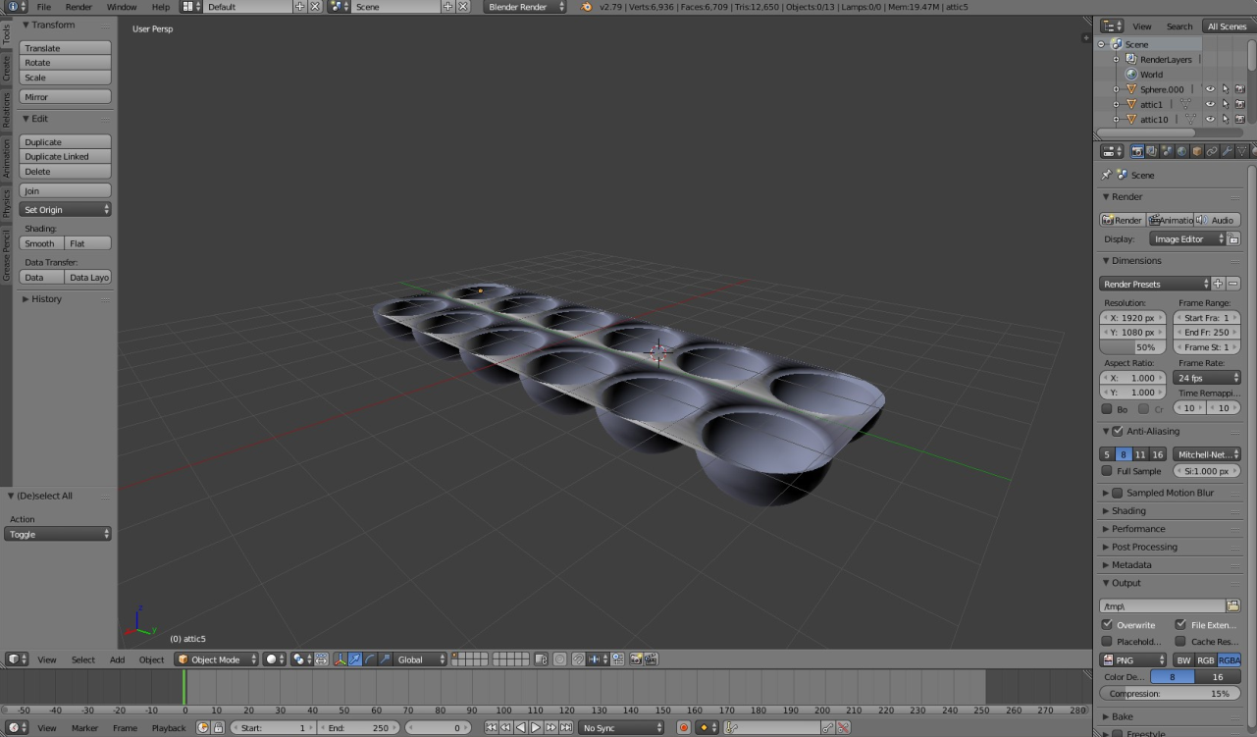Open the Object properties tab cube icon
This screenshot has width=1257, height=737.
click(x=1197, y=151)
